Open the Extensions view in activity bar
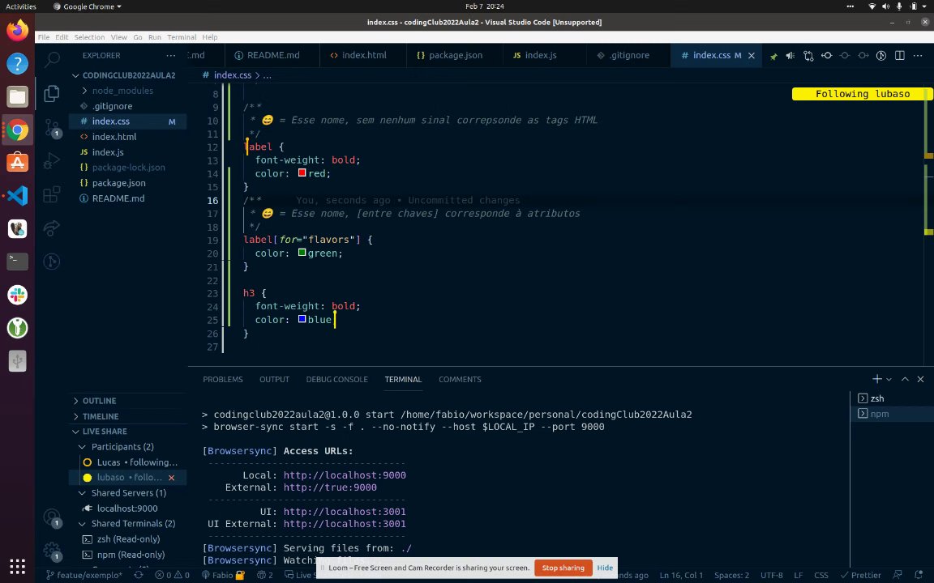934x583 pixels. (52, 194)
